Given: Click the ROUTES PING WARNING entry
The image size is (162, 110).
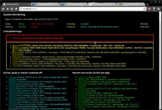Looking at the screenshot, I should tap(68, 45).
